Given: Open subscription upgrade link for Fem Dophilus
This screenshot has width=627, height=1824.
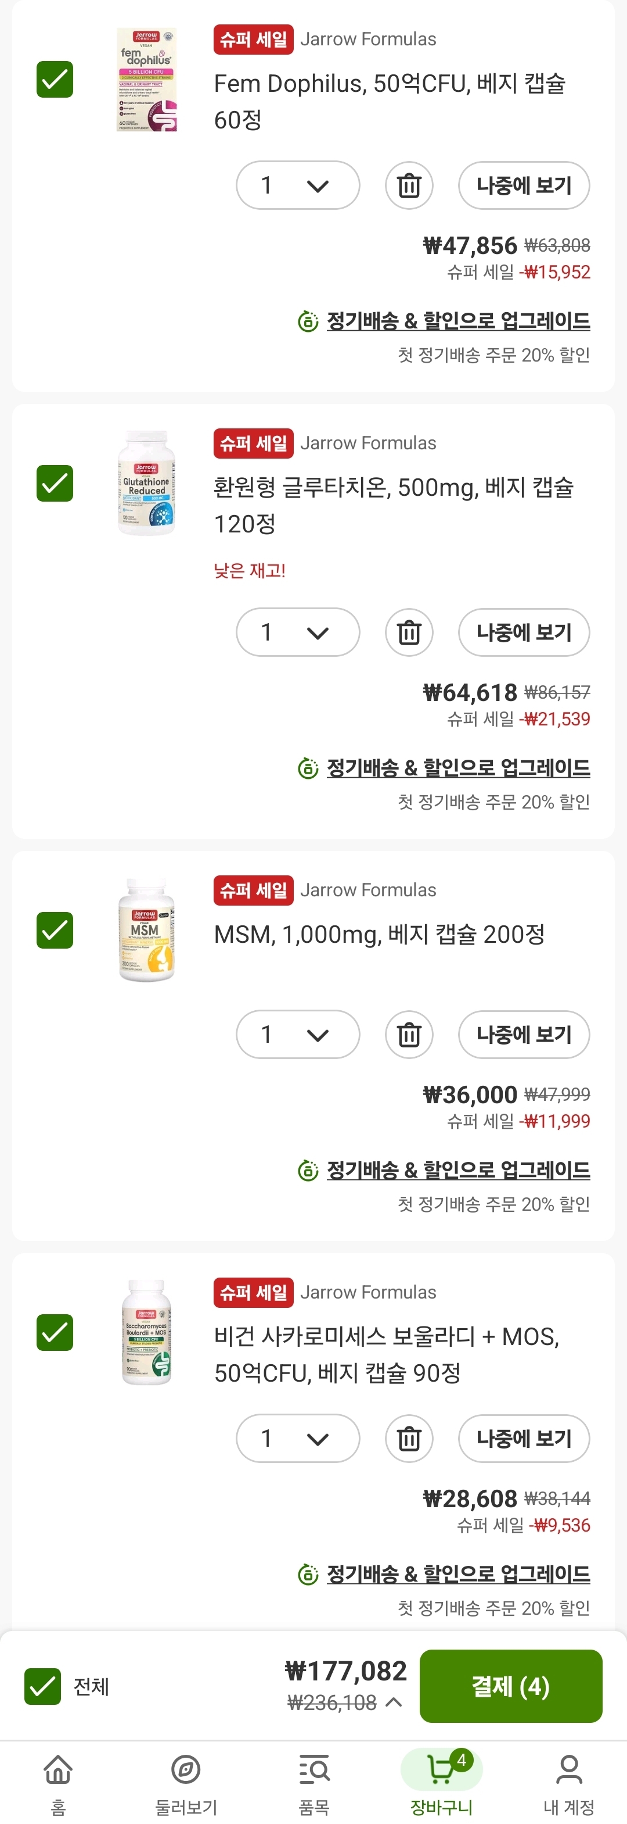Looking at the screenshot, I should (x=457, y=321).
